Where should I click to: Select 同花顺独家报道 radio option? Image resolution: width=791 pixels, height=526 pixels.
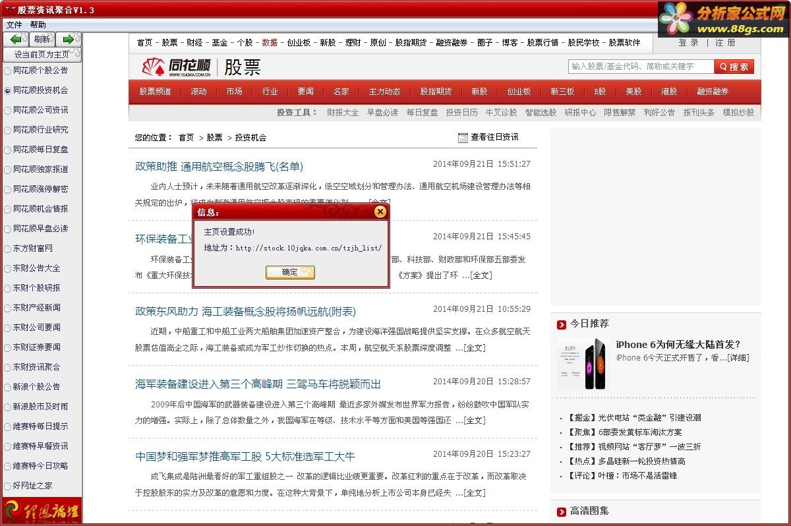pos(36,169)
